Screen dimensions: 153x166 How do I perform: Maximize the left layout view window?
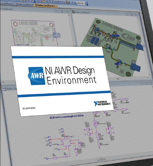click(62, 11)
